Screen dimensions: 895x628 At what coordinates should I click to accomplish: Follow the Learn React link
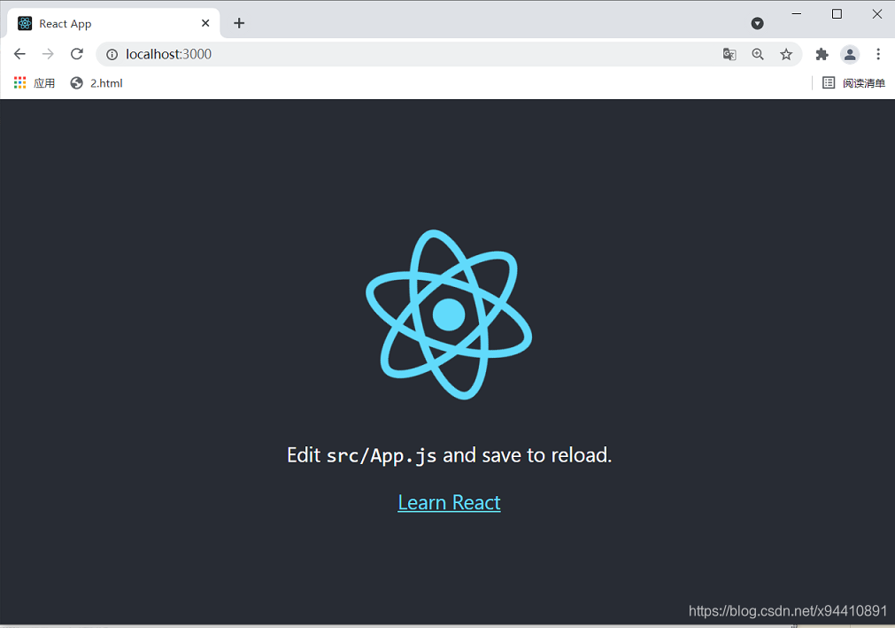449,502
